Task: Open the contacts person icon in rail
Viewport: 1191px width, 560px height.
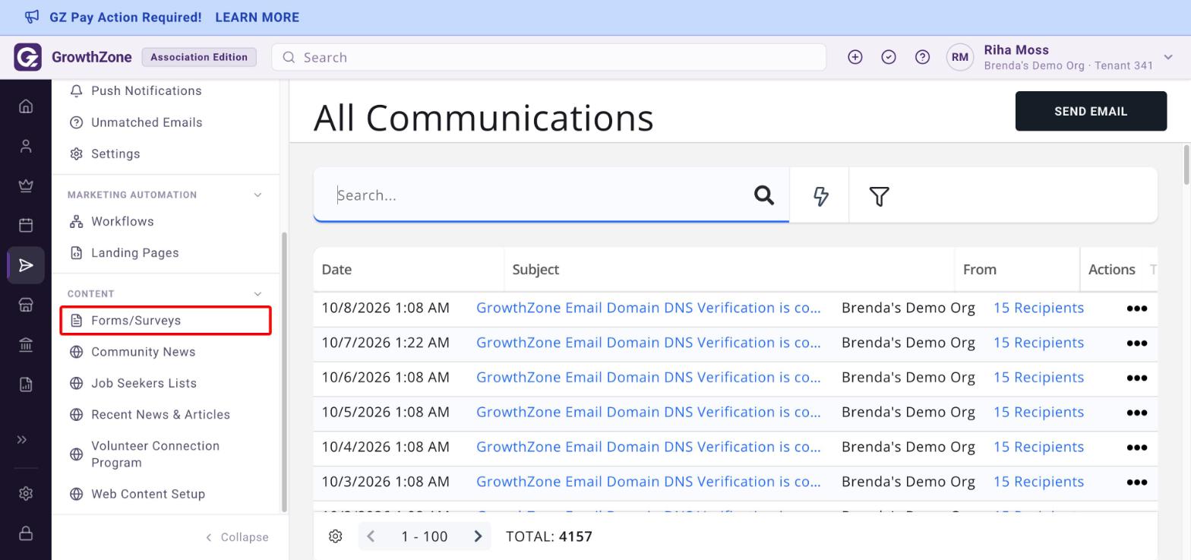Action: click(x=26, y=146)
